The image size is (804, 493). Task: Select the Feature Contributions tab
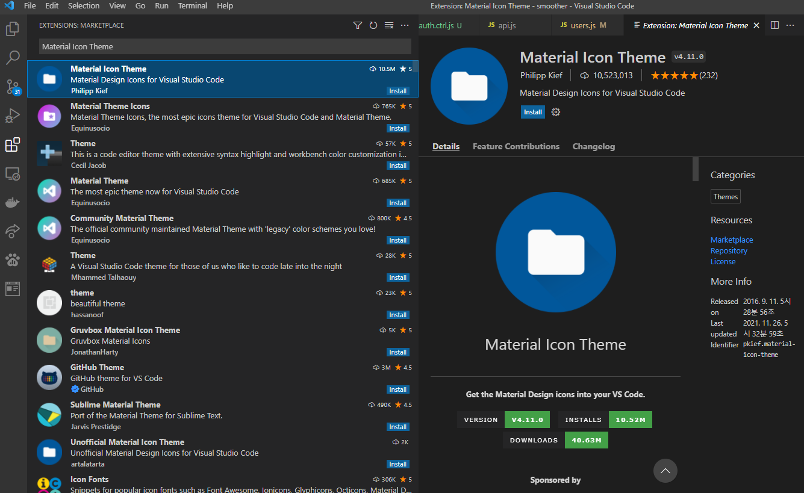point(516,146)
